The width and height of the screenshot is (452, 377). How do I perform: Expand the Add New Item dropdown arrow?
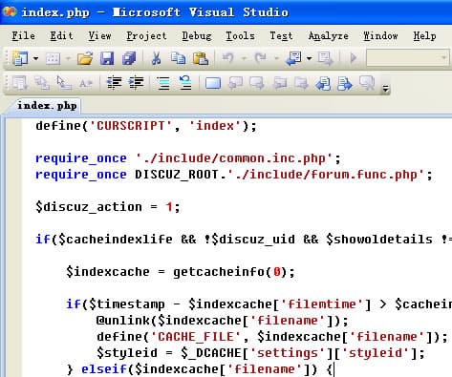point(68,58)
